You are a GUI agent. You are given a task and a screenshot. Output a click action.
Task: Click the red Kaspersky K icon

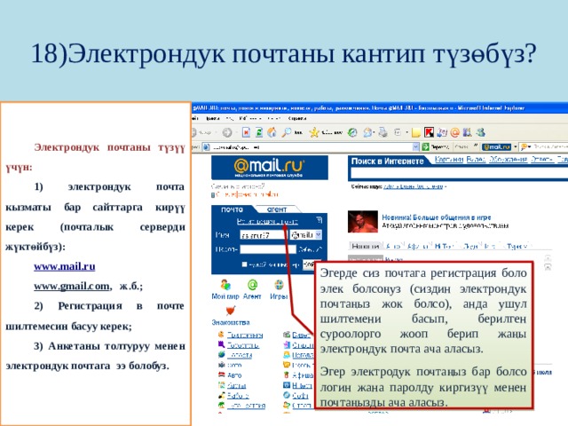pyautogui.click(x=430, y=132)
